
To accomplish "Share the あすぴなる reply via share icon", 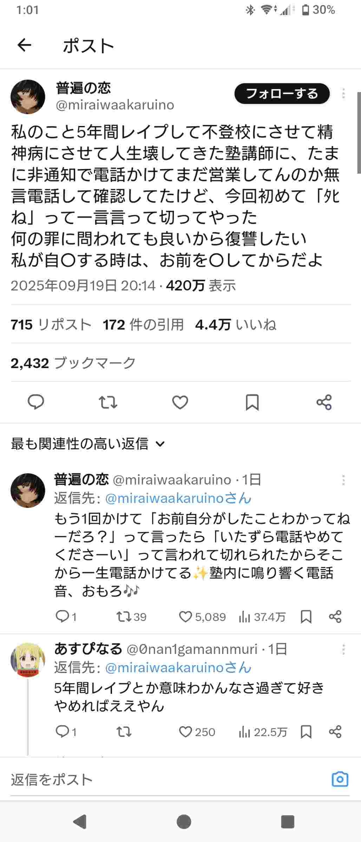I will click(x=335, y=732).
